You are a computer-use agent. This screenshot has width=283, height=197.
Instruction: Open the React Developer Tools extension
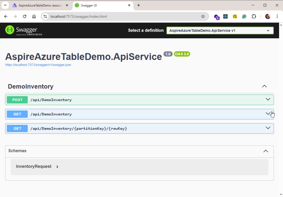click(226, 17)
